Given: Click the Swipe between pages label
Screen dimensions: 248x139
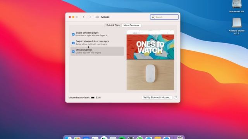Looking at the screenshot, I should [87, 32].
